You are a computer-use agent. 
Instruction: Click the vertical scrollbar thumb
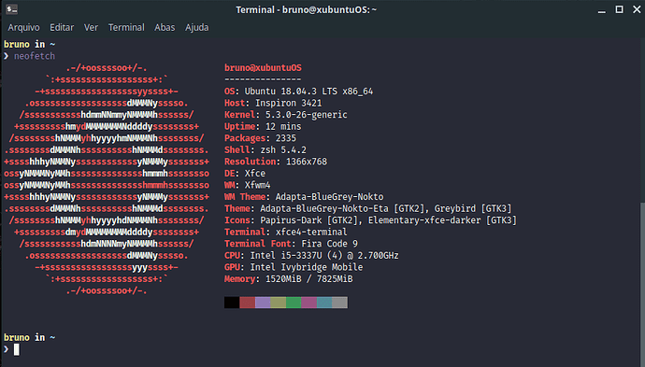click(642, 284)
